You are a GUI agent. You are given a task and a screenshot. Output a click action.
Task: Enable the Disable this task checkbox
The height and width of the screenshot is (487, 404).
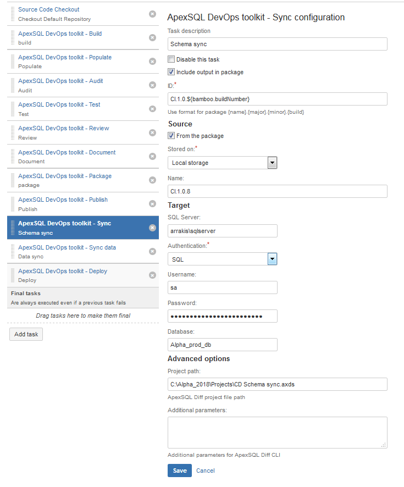(171, 59)
